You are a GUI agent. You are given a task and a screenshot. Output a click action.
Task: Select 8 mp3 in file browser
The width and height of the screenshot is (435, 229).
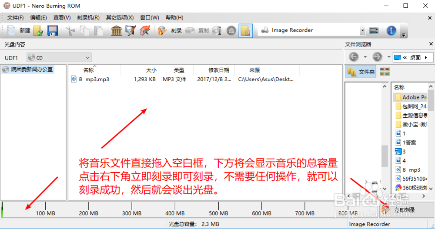point(408,169)
